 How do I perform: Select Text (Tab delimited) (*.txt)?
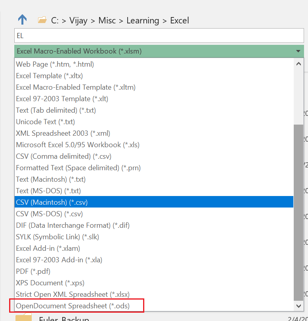click(154, 110)
